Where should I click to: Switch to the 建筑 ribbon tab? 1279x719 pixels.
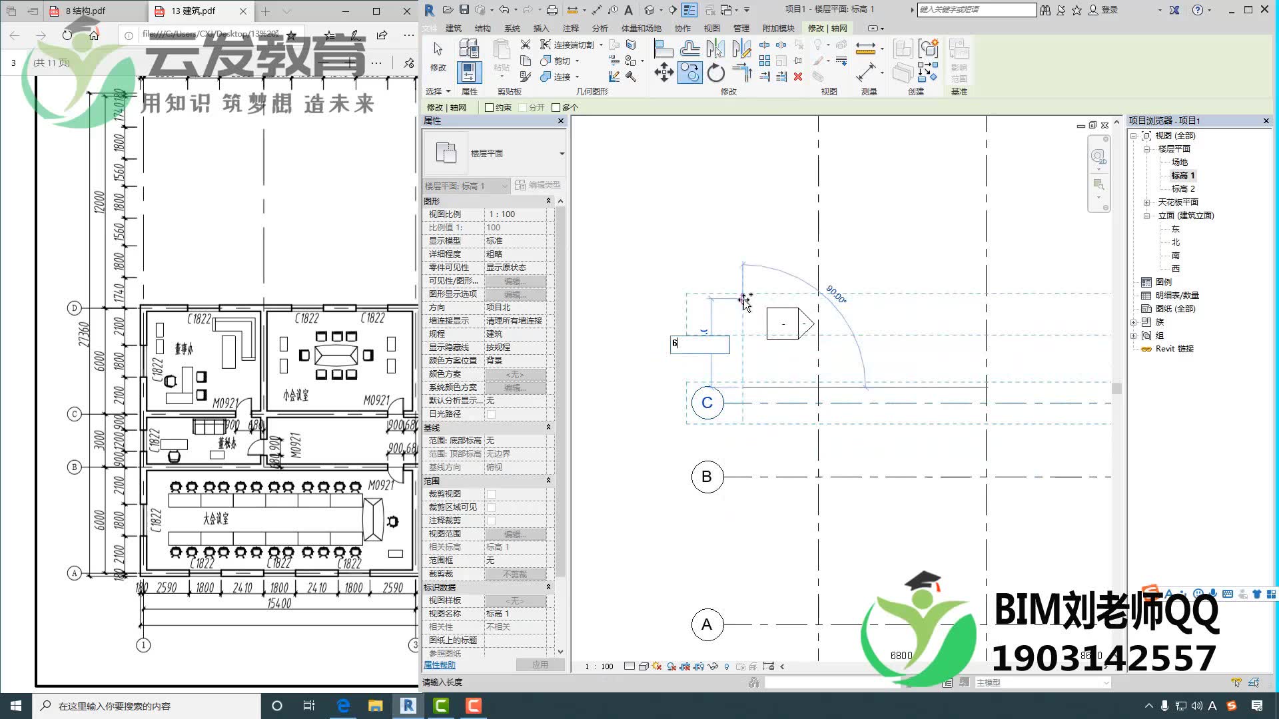coord(454,28)
